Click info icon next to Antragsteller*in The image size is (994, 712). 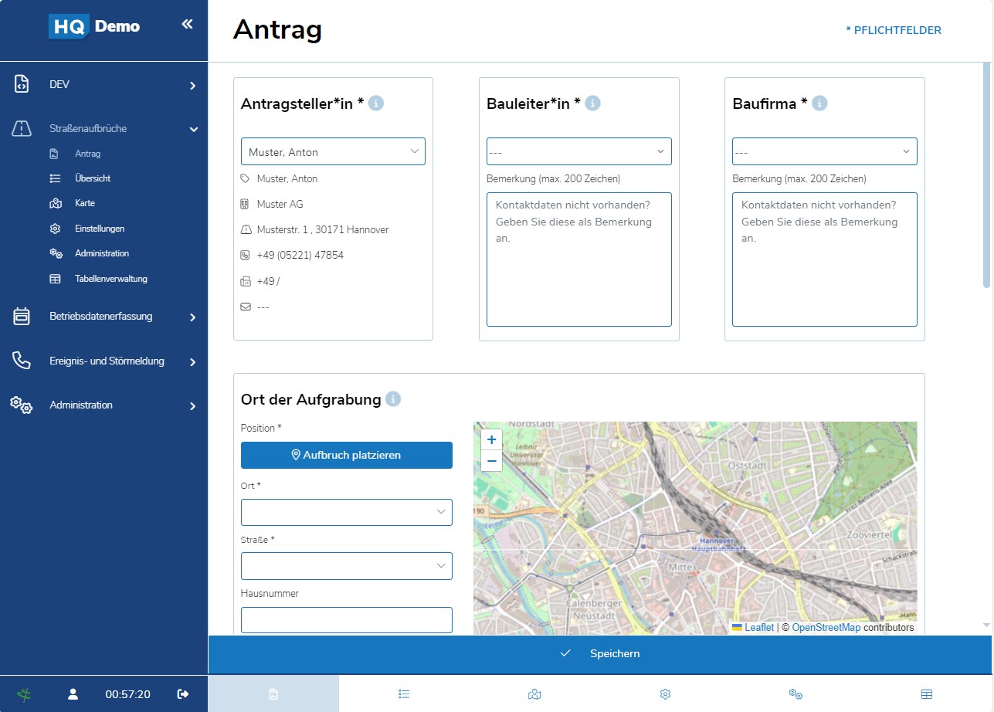coord(376,103)
